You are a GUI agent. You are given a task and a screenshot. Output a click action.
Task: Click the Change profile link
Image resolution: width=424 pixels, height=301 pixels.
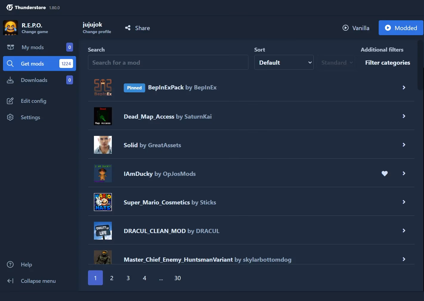pyautogui.click(x=97, y=32)
